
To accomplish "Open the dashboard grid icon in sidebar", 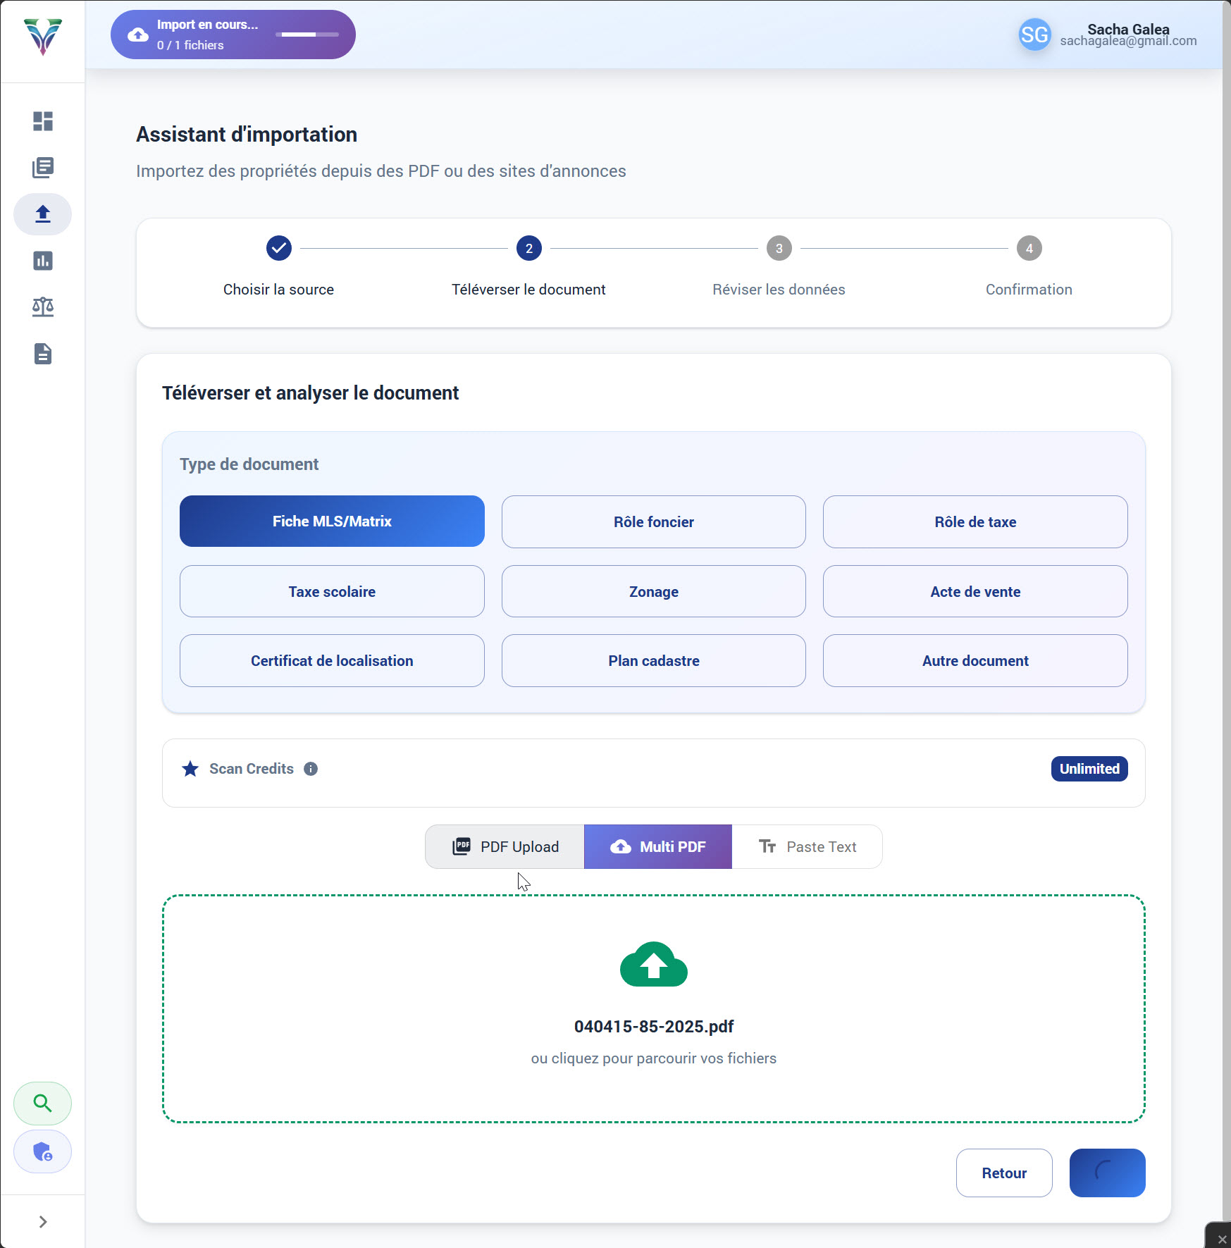I will point(42,121).
